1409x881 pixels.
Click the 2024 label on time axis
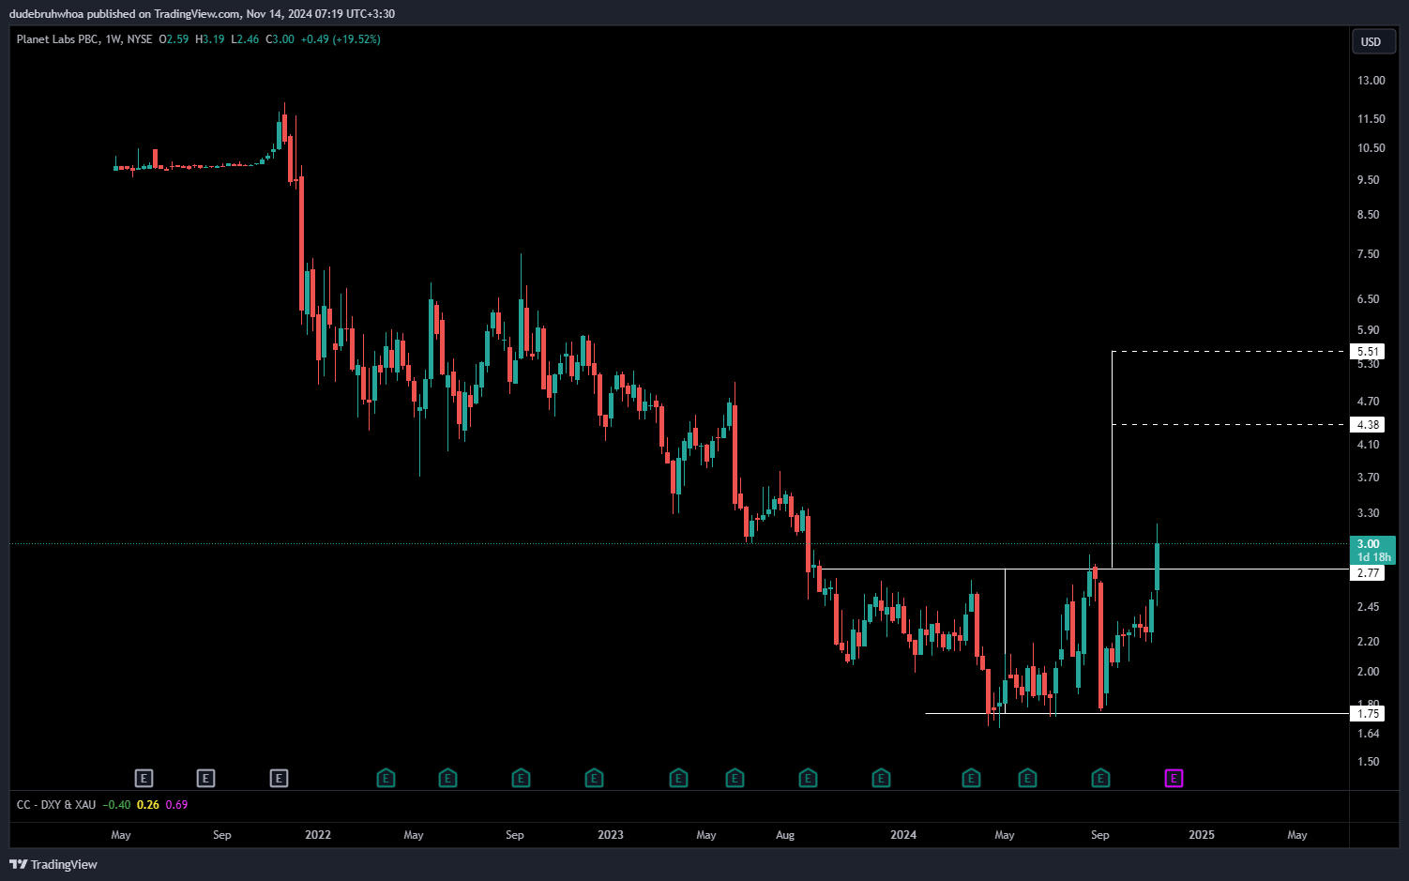(x=903, y=835)
